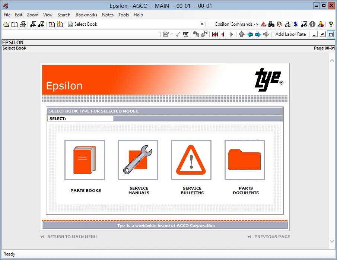Open Service Bulletins via the warning triangle thumbnail
The image size is (337, 260).
point(191,160)
